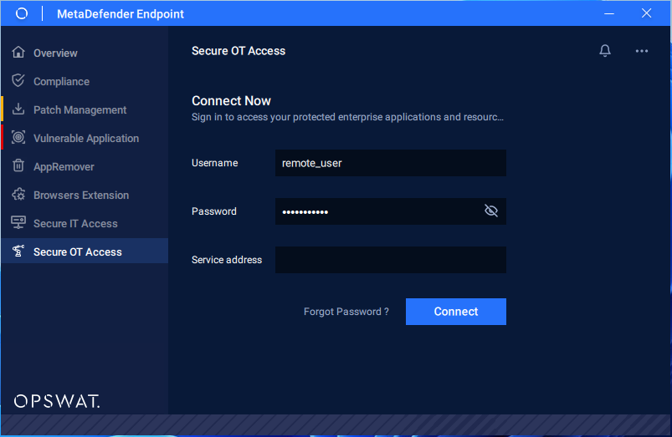Click the Username label
Image resolution: width=672 pixels, height=437 pixels.
coord(215,163)
